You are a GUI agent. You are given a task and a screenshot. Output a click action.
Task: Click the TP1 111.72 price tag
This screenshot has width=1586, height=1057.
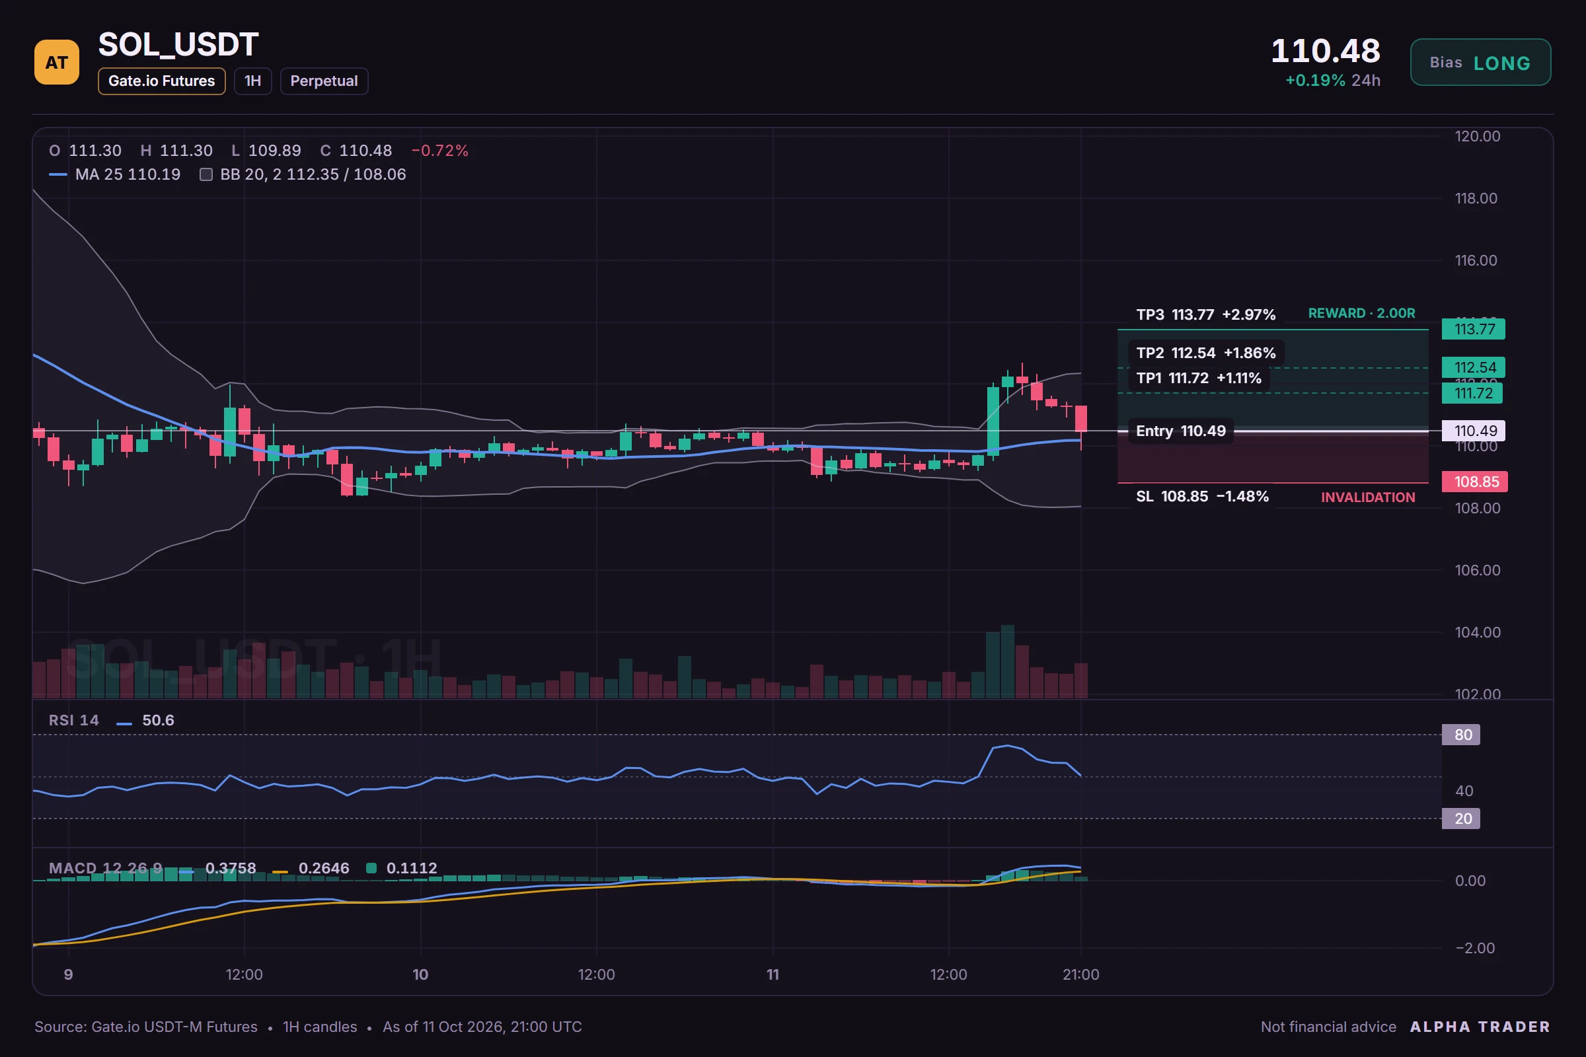pos(1472,393)
